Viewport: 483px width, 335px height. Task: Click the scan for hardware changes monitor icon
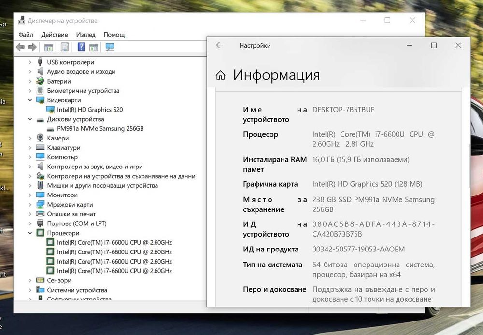pos(110,47)
